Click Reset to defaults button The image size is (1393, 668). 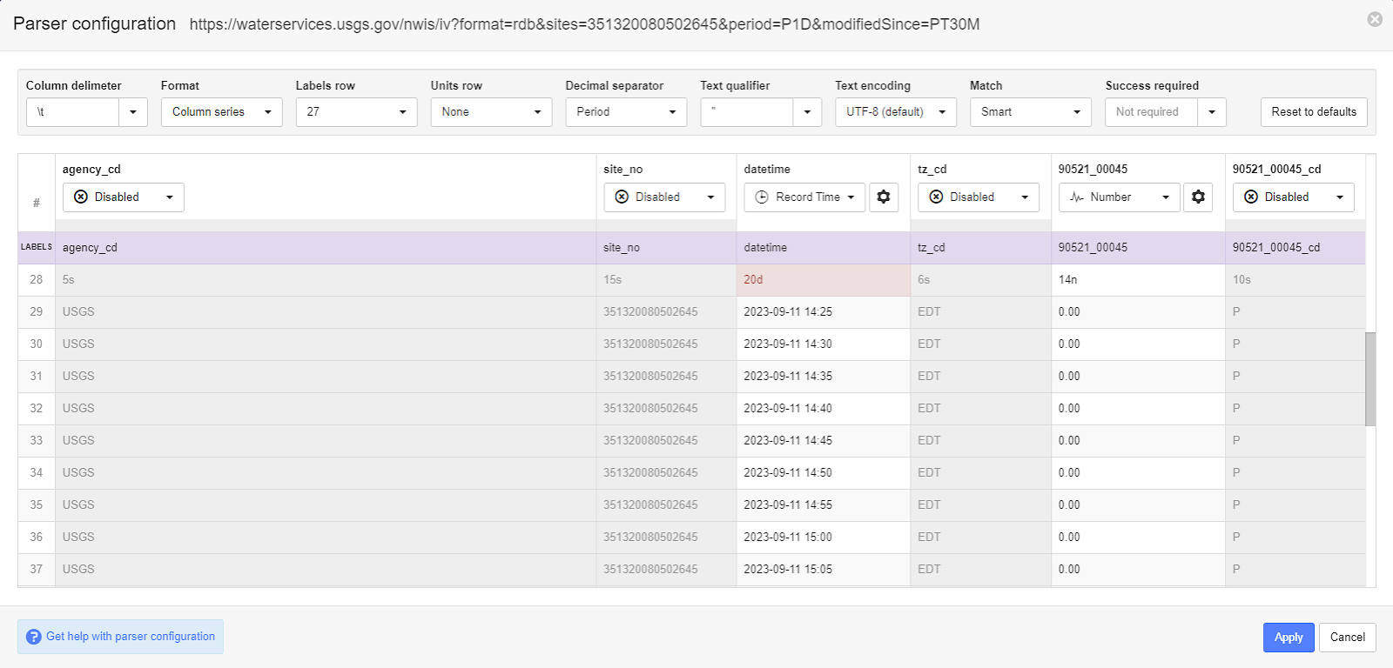pos(1314,112)
